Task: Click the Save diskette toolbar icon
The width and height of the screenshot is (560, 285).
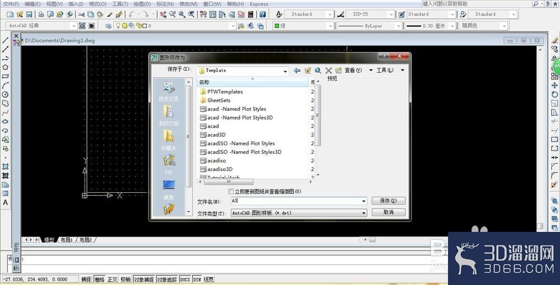Action: pyautogui.click(x=29, y=15)
